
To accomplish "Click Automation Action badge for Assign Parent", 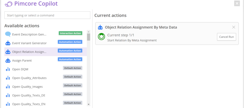I will [70, 59].
